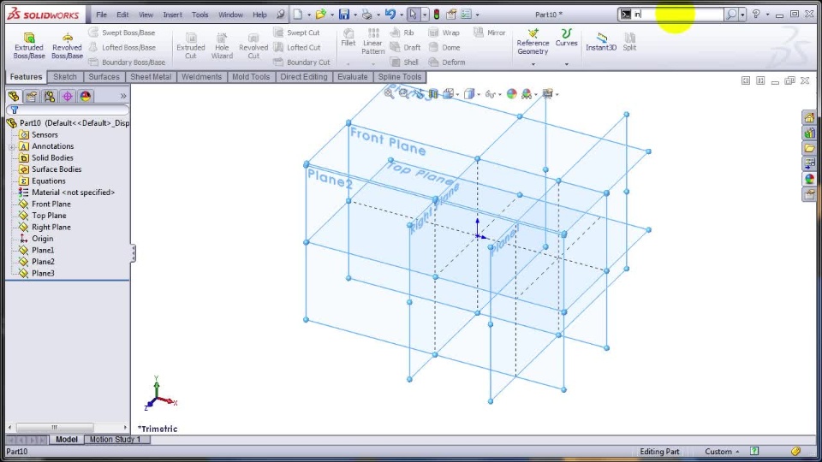The image size is (822, 462).
Task: Switch to the Surfaces tab
Action: pos(104,77)
